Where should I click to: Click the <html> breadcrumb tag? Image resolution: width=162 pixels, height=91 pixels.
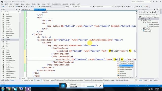pyautogui.click(x=47, y=80)
